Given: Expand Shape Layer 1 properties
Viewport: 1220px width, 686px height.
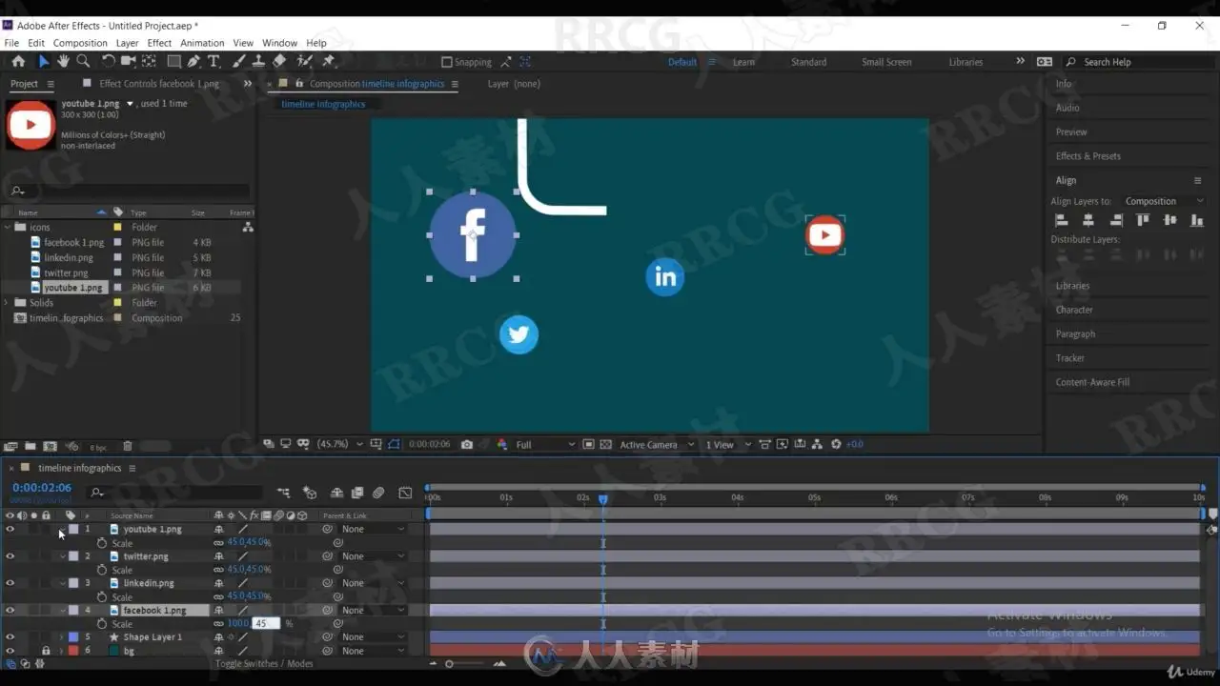Looking at the screenshot, I should click(x=62, y=636).
